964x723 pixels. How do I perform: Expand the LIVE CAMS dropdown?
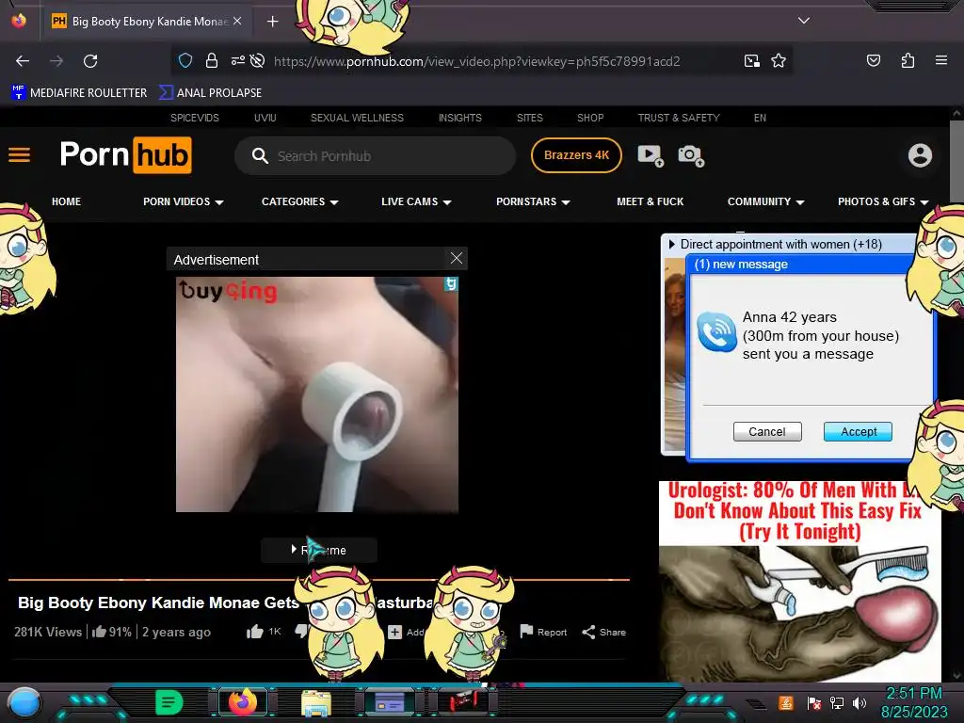(416, 201)
